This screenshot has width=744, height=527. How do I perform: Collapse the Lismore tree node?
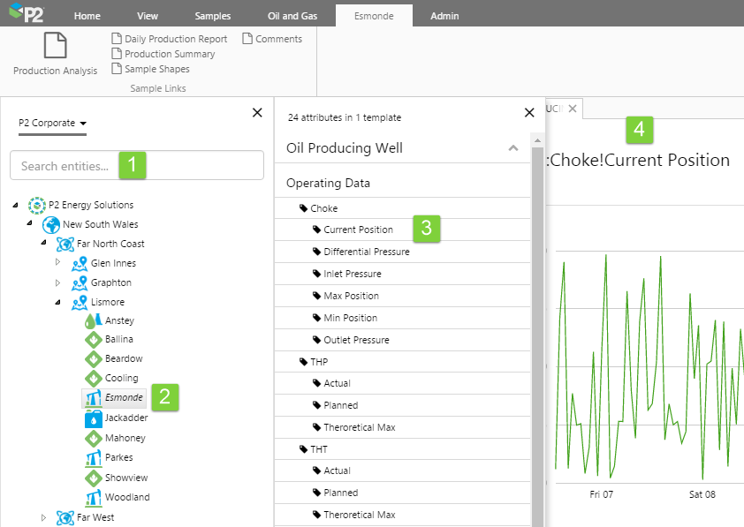tap(58, 302)
